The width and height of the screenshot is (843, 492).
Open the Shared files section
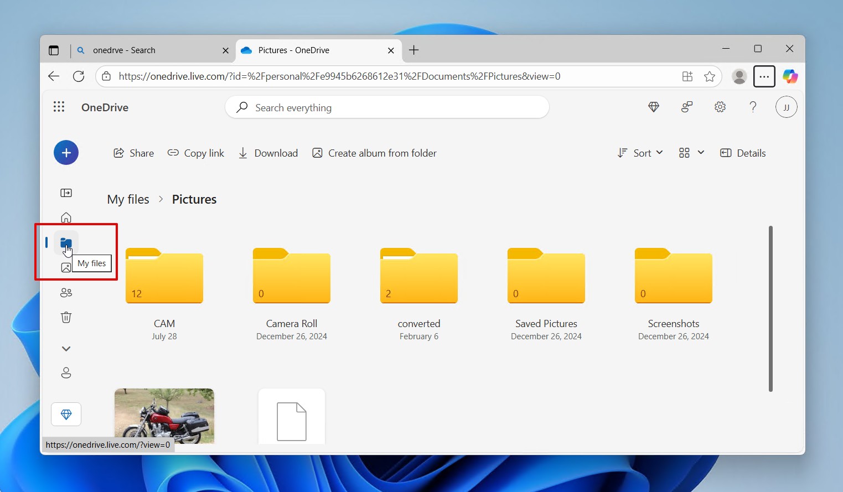coord(66,292)
